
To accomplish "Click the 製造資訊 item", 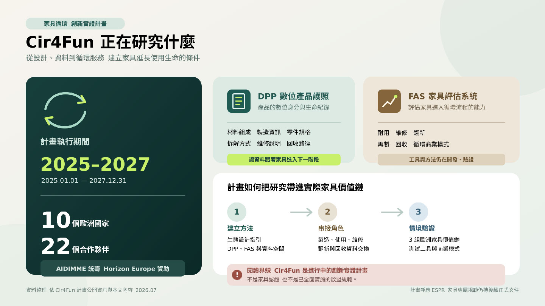I will click(x=269, y=132).
